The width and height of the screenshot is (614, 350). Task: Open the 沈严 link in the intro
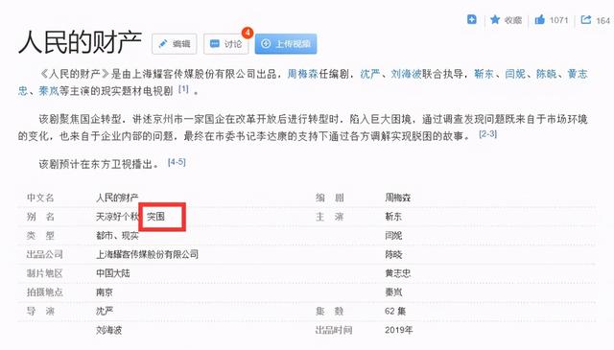pyautogui.click(x=370, y=74)
